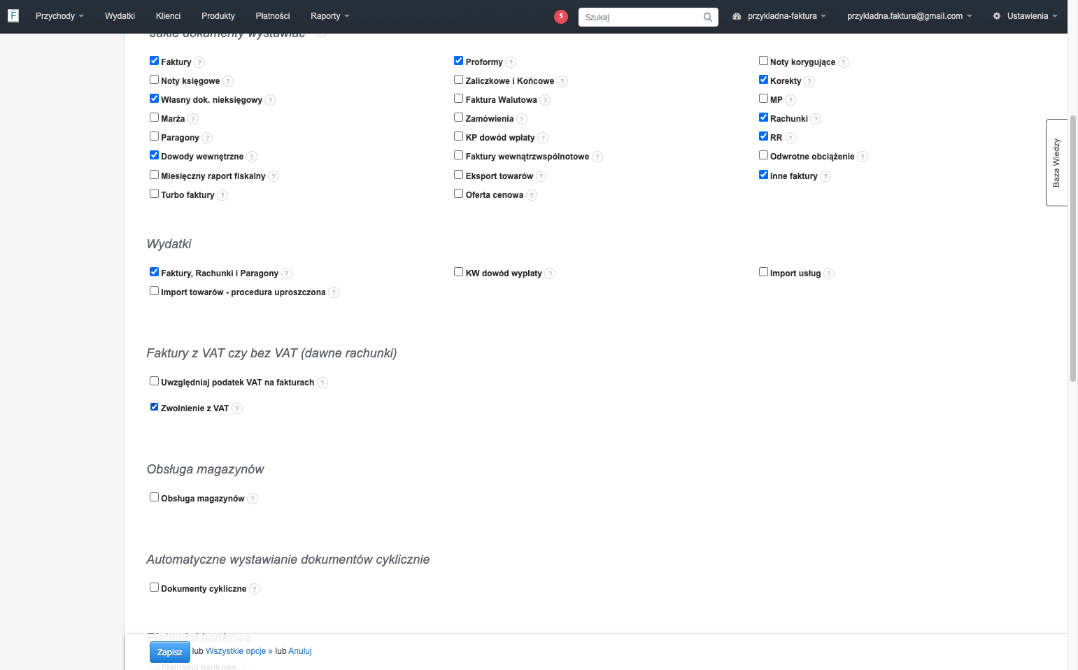Click help icon beside Dokumenty cykliczne
Screen dimensions: 1078x670
[x=255, y=589]
